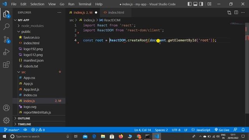
Task: Open the Edit menu
Action: click(23, 4)
